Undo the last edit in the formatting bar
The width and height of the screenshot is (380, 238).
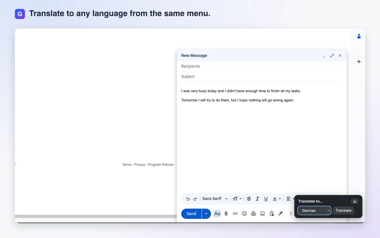pos(188,199)
